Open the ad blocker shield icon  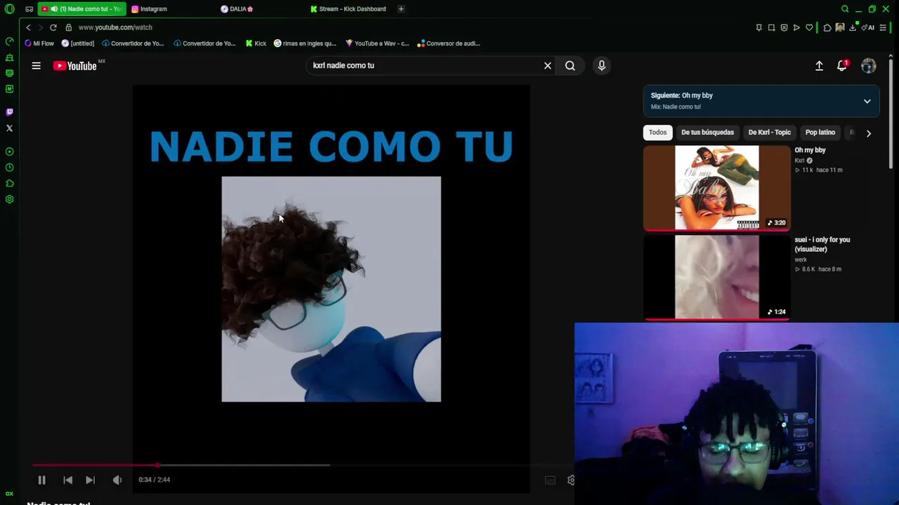point(784,28)
